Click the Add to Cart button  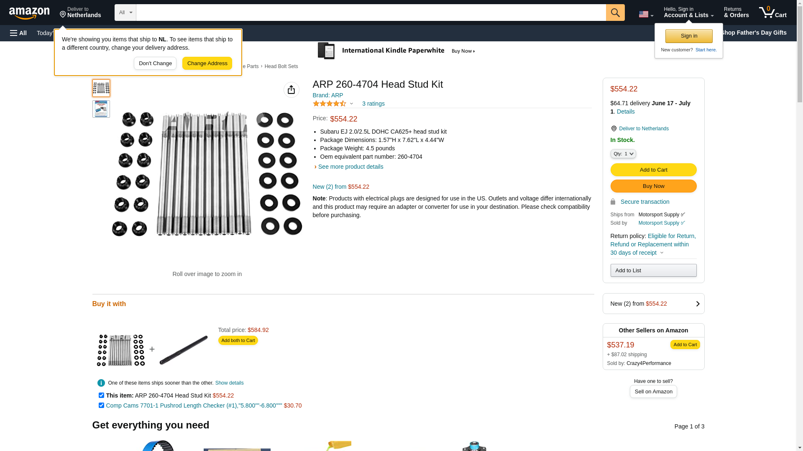[653, 170]
